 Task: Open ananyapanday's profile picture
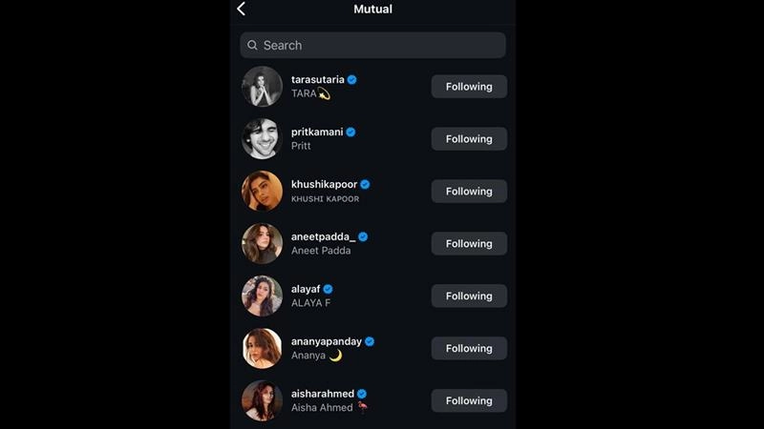point(262,349)
